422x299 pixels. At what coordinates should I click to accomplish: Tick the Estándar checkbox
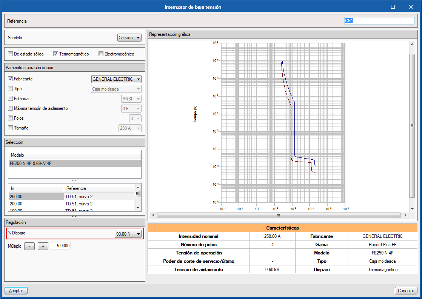[11, 99]
